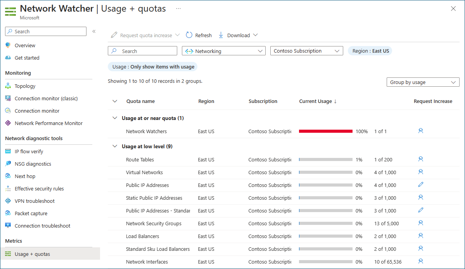Expand the Group by usage dropdown

tap(423, 82)
